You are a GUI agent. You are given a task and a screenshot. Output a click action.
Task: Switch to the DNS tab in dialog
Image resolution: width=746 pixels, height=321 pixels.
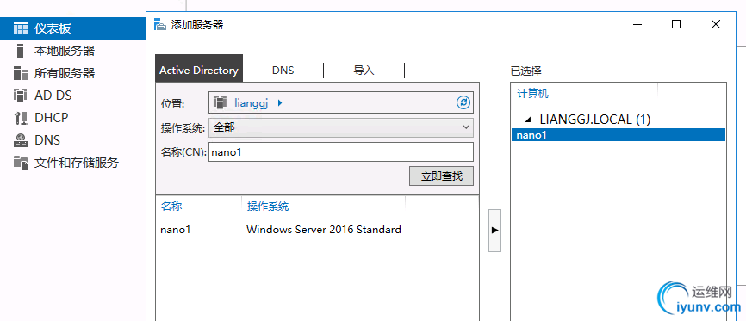pos(283,71)
